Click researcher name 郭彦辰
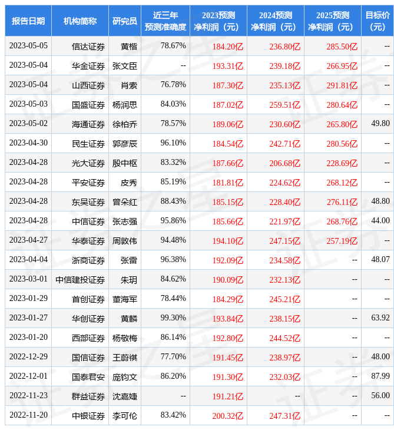Viewport: 394px width, 430px height. pyautogui.click(x=125, y=144)
